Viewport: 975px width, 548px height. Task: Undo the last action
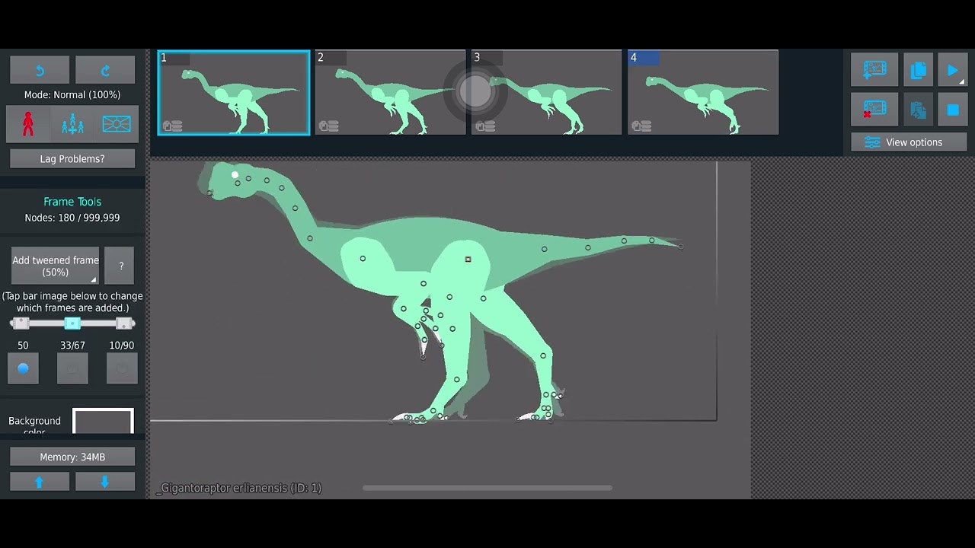[x=40, y=70]
